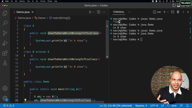Image resolution: width=192 pixels, height=108 pixels.
Task: Select the zsh terminal profile
Action: pos(157,12)
